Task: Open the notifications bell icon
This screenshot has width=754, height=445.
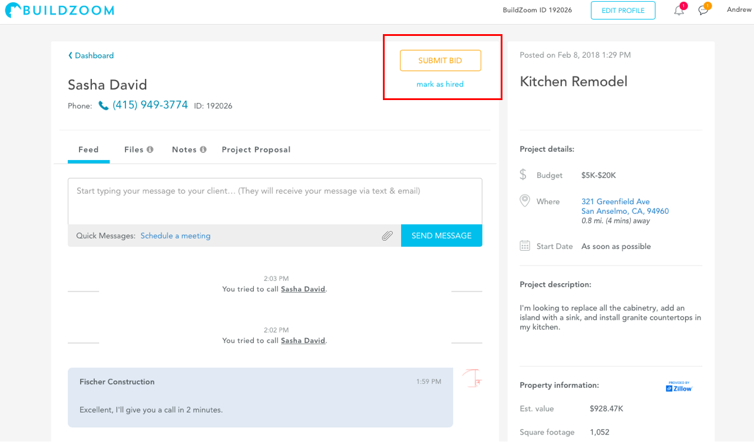Action: tap(679, 10)
